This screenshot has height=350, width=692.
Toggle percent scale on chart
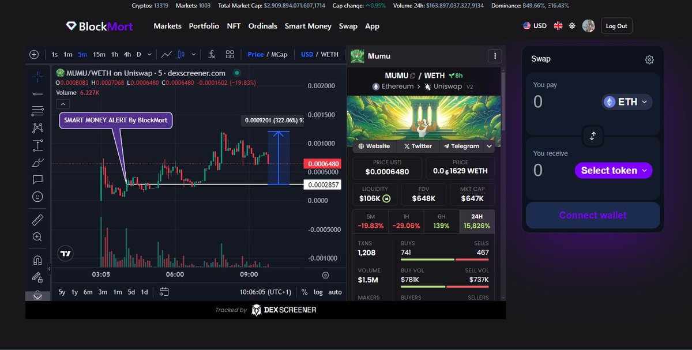tap(304, 292)
